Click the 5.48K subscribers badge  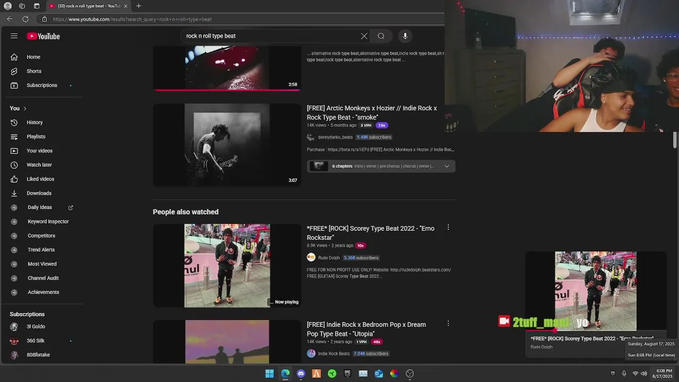374,137
